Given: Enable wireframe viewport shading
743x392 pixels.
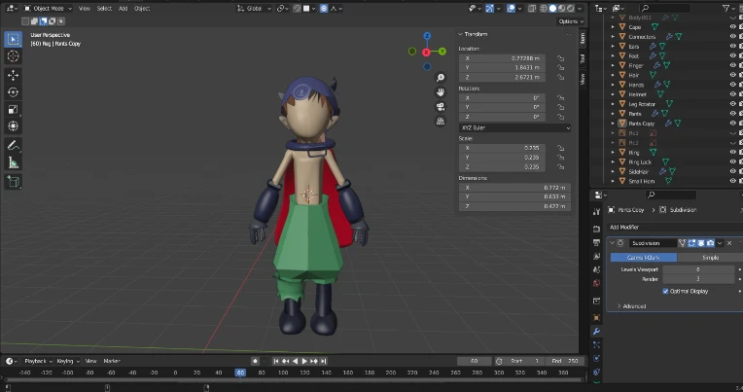Looking at the screenshot, I should (544, 9).
